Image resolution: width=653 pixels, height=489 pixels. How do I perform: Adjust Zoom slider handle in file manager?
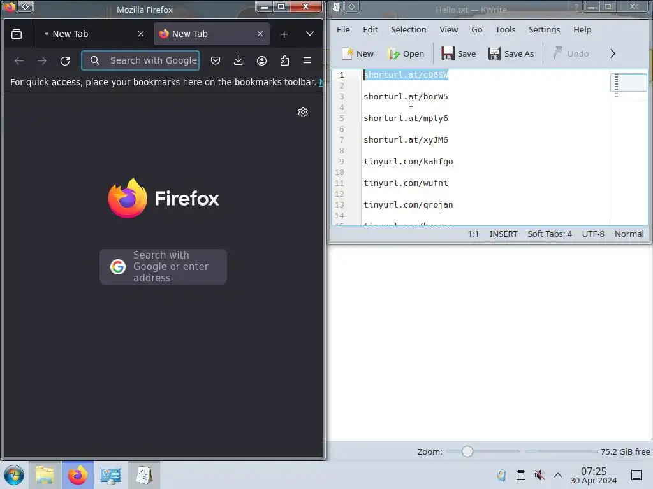coord(467,451)
